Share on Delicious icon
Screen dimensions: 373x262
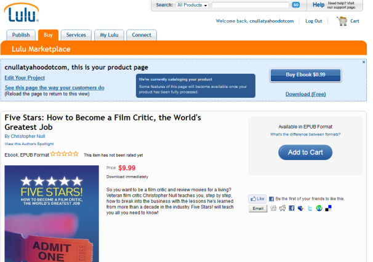(328, 208)
